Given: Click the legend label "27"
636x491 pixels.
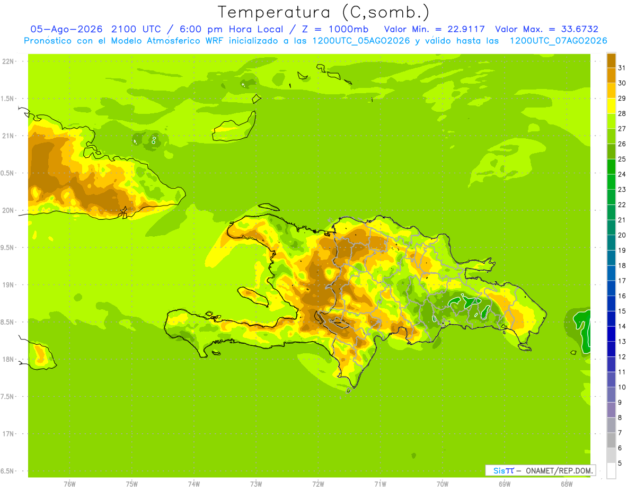Looking at the screenshot, I should (x=622, y=129).
